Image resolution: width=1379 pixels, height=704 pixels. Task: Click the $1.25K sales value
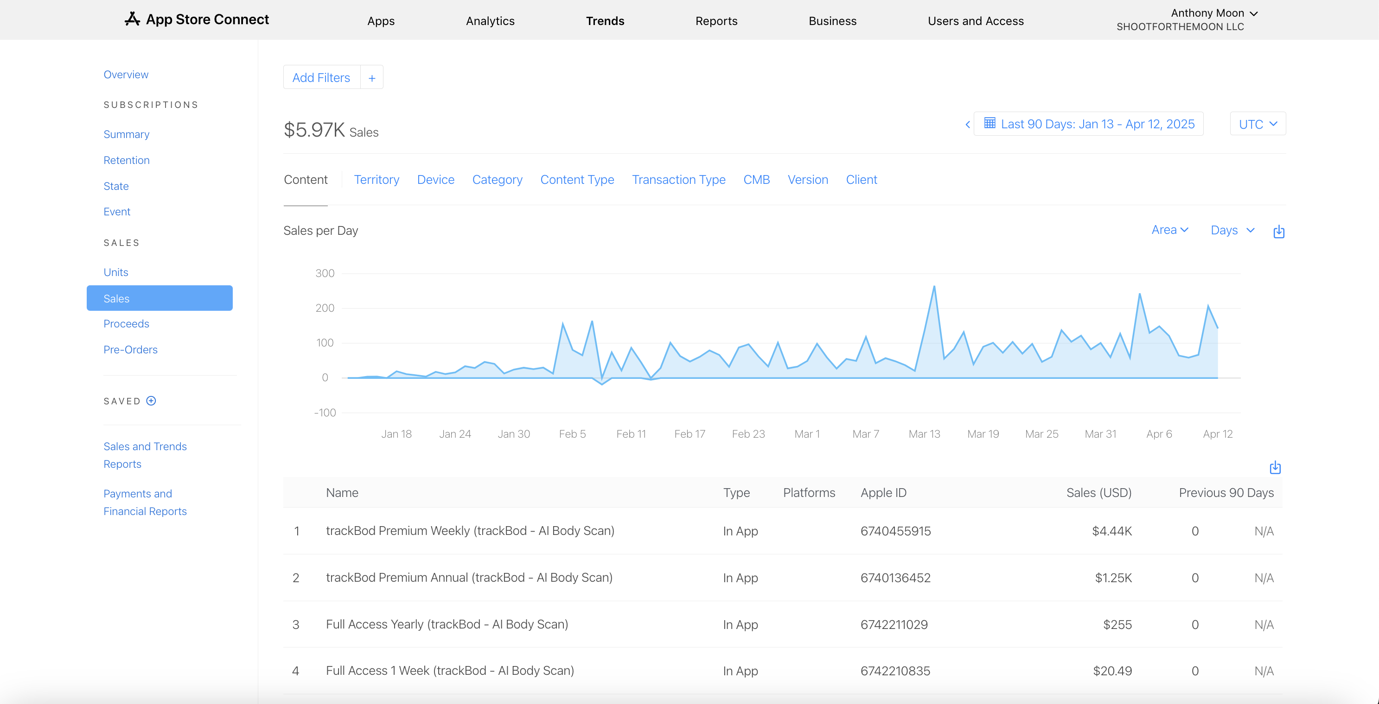pyautogui.click(x=1113, y=578)
